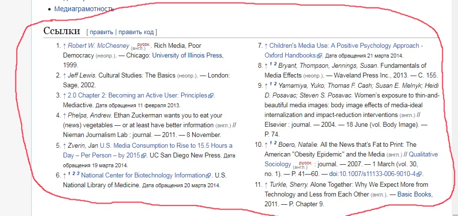Click backlink 2 of Boero, Natalie reference
The image size is (458, 216).
275,143
